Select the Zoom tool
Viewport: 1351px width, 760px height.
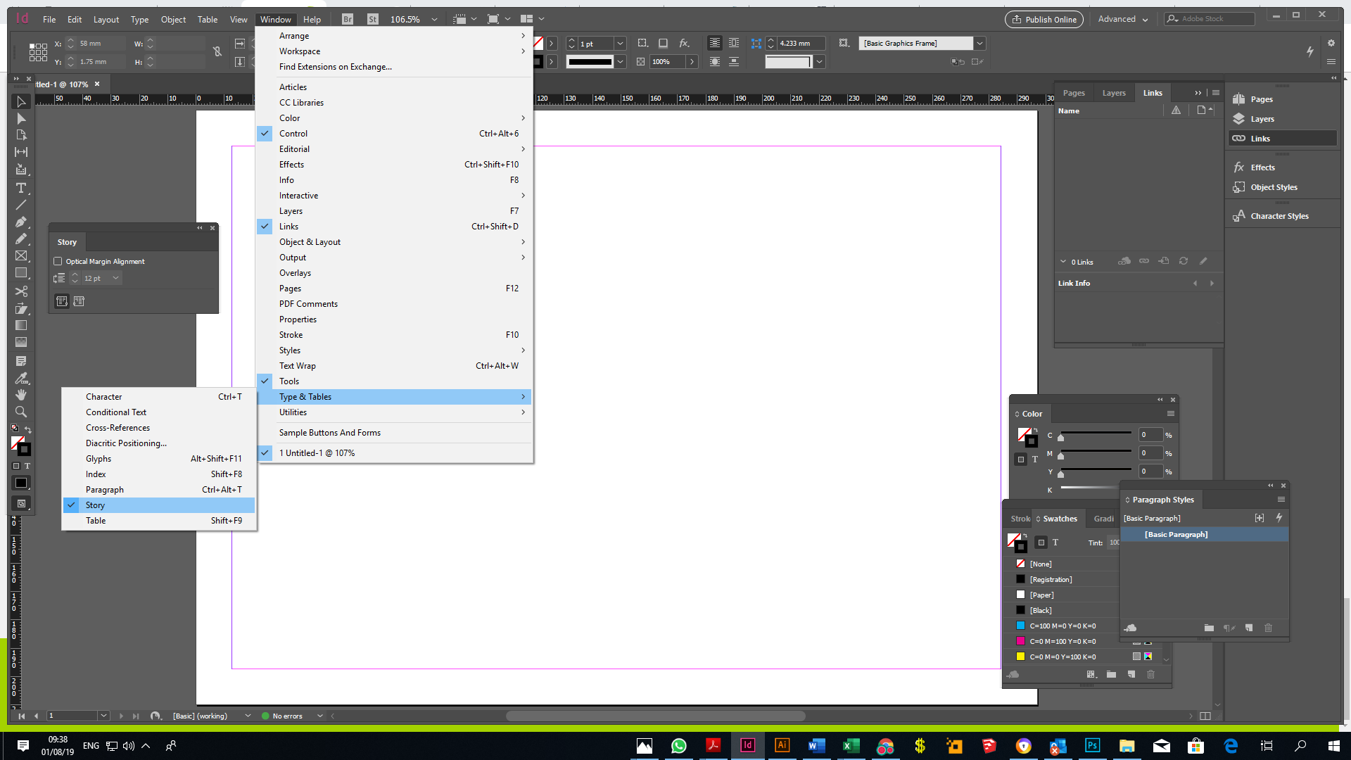tap(21, 412)
